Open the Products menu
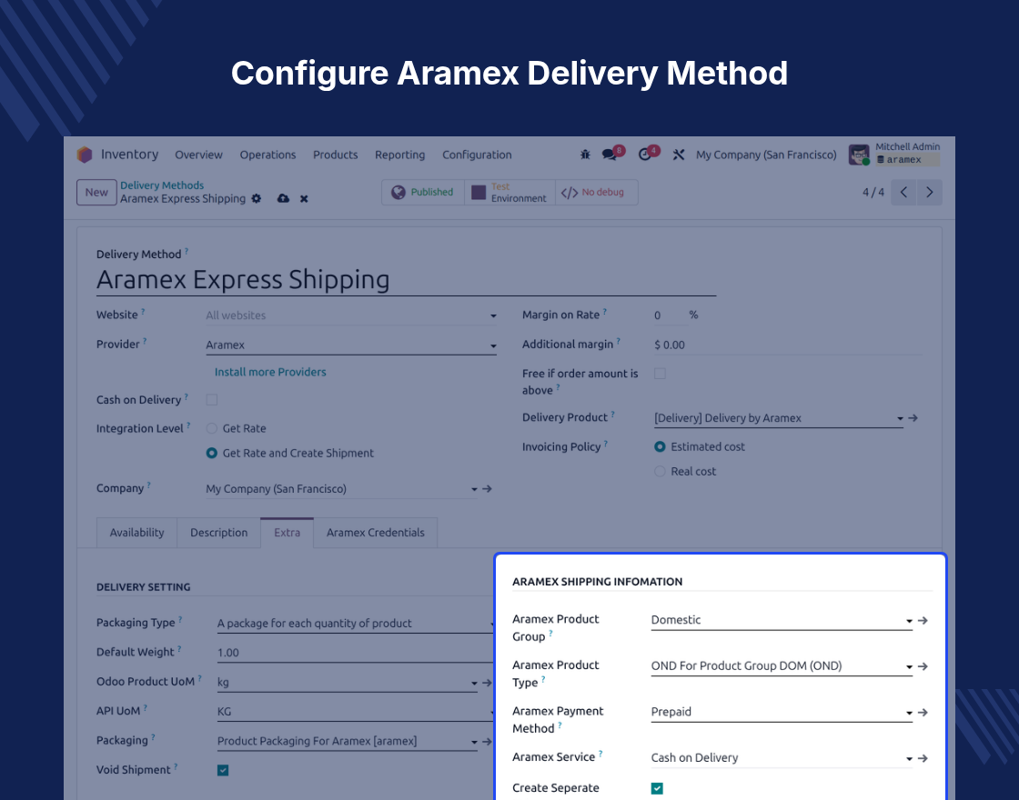This screenshot has width=1019, height=800. [336, 155]
